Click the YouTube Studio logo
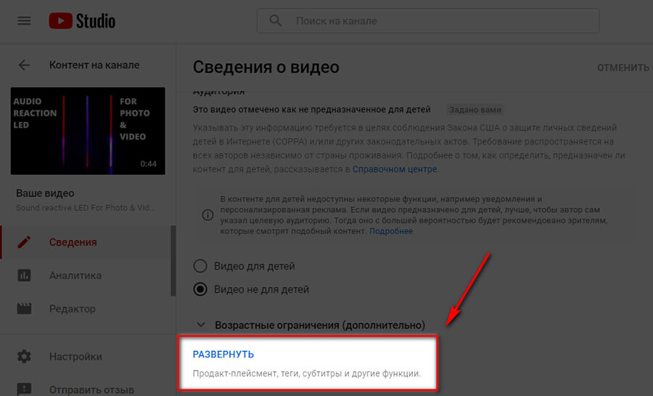 [82, 21]
